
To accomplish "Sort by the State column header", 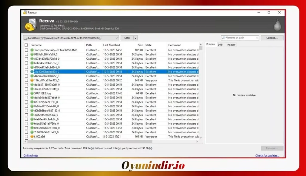I will click(149, 45).
